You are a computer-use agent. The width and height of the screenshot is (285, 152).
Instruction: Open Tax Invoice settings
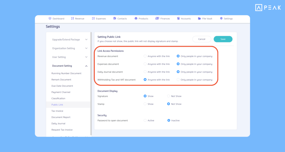57,111
